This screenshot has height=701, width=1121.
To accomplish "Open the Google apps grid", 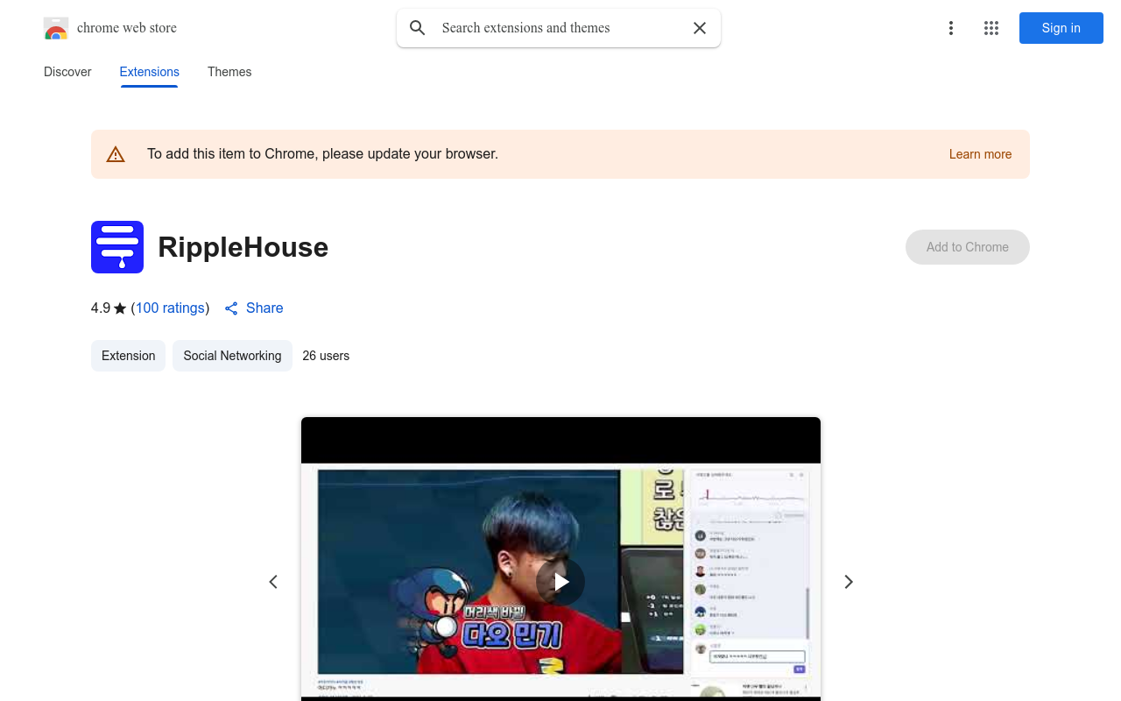I will point(991,28).
